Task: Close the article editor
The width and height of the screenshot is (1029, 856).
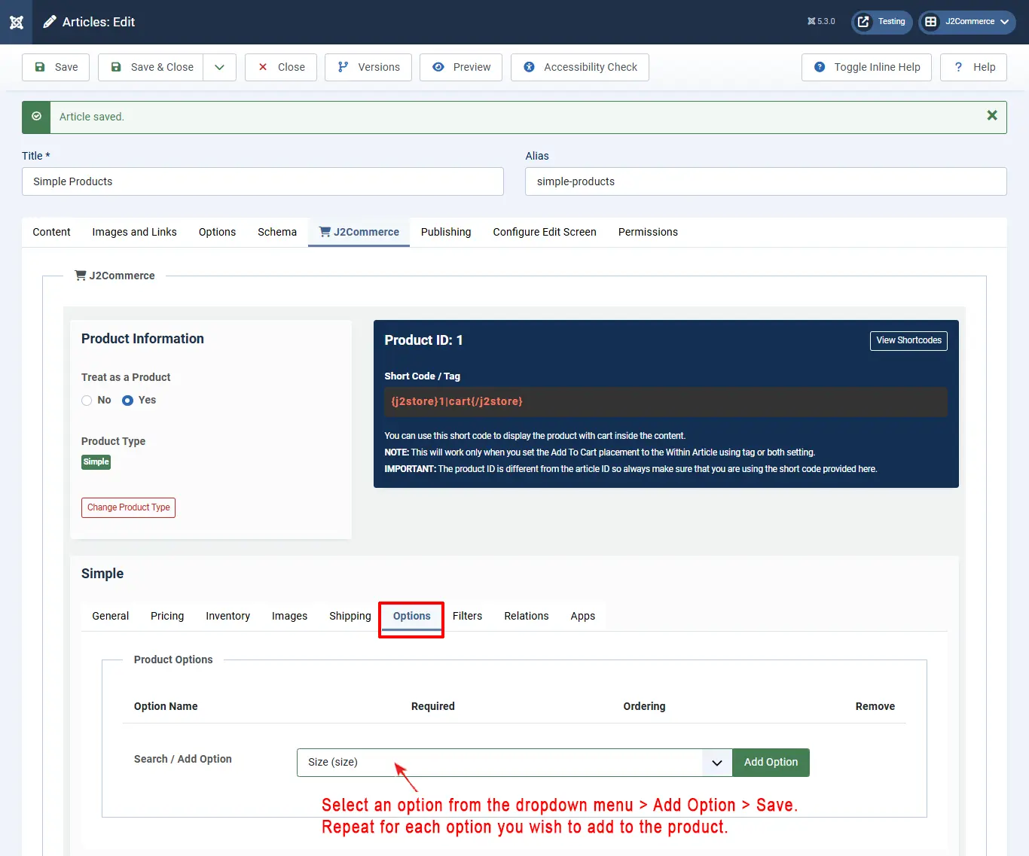Action: tap(281, 67)
